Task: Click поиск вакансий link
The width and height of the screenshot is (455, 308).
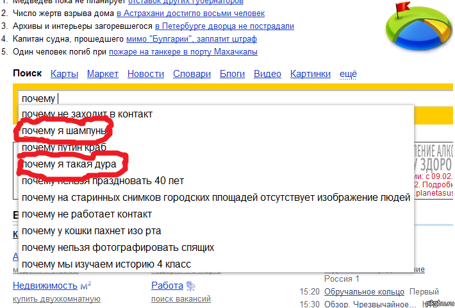Action: (181, 299)
